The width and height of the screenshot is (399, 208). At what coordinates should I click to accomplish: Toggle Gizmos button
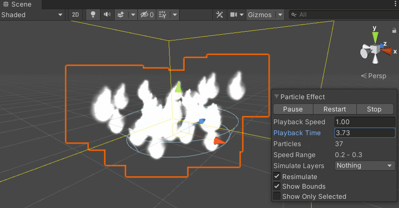coord(260,15)
